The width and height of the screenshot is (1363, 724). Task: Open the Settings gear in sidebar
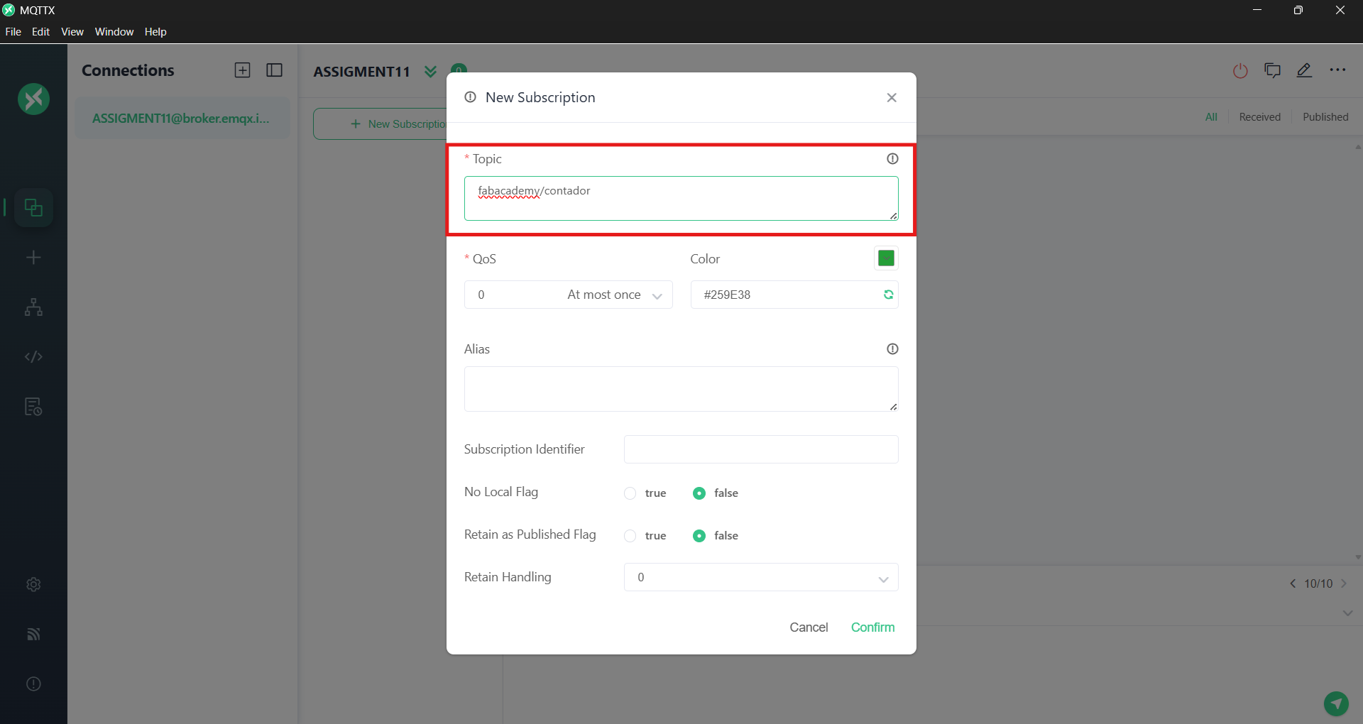click(33, 584)
